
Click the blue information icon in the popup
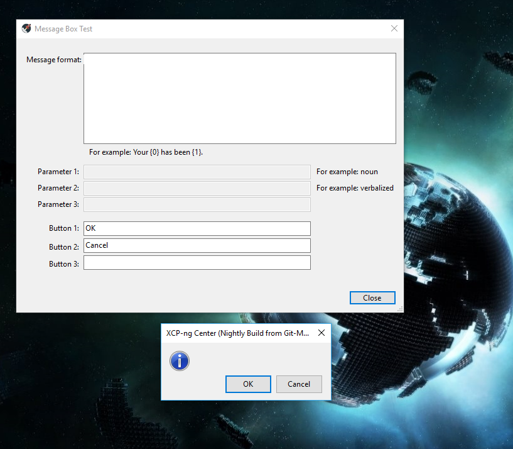[179, 361]
